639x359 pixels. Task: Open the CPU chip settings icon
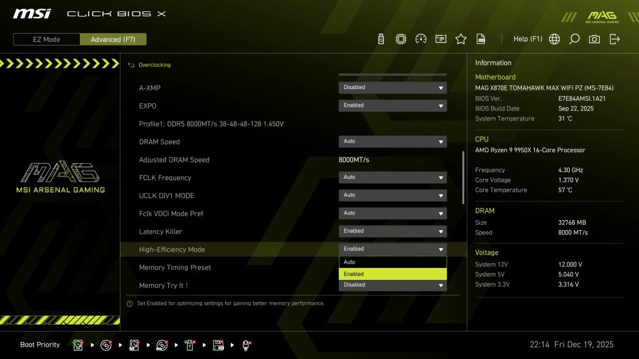pos(401,39)
